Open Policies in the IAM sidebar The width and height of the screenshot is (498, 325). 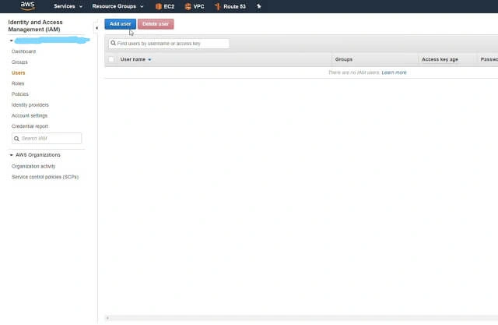(20, 94)
